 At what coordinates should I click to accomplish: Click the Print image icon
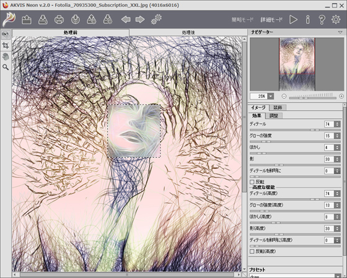[x=59, y=20]
